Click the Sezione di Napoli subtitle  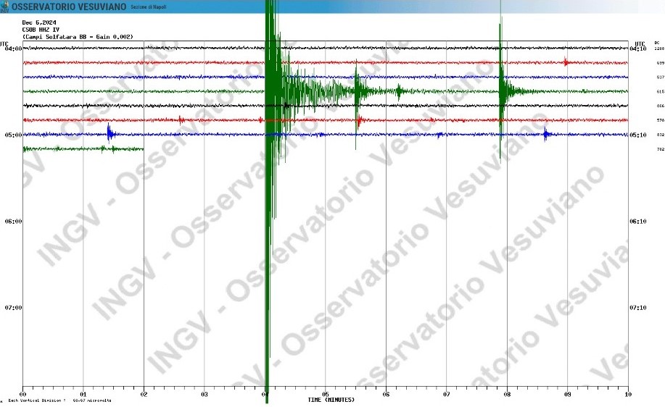point(148,7)
